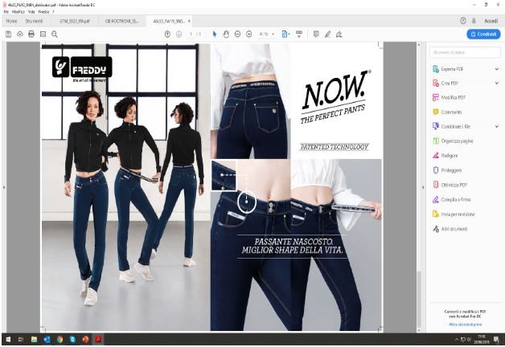The width and height of the screenshot is (505, 347).
Task: Close the 48x33_FW19 document tab
Action: [x=190, y=21]
